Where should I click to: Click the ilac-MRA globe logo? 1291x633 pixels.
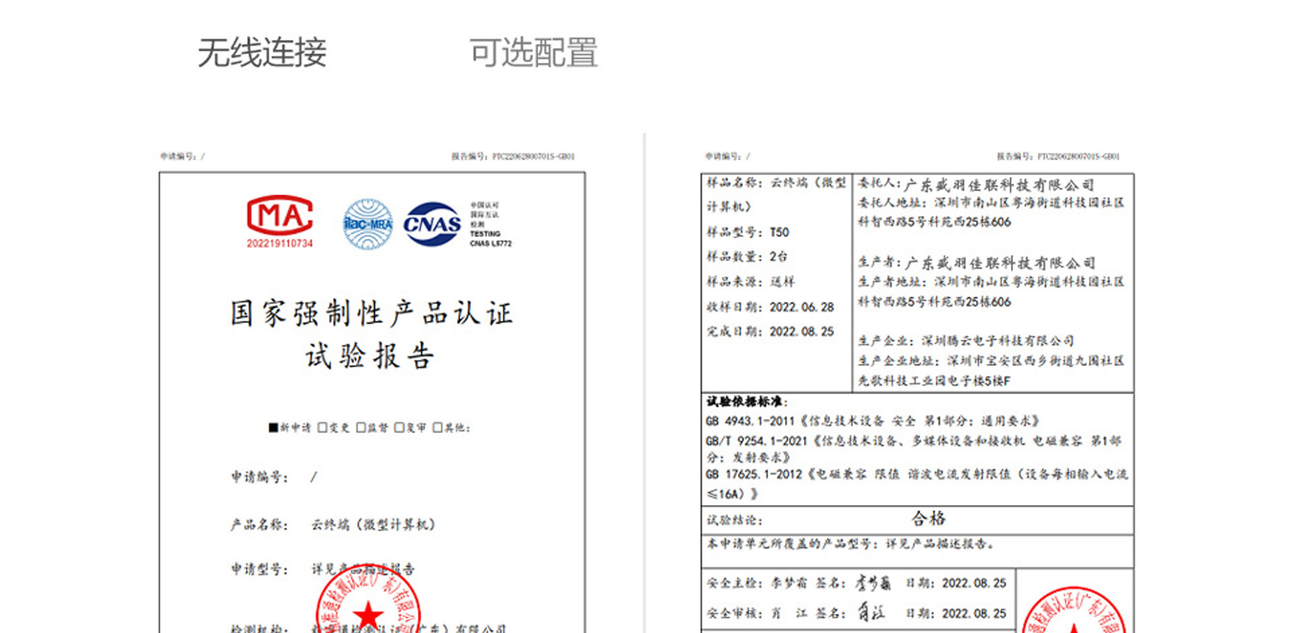point(368,224)
